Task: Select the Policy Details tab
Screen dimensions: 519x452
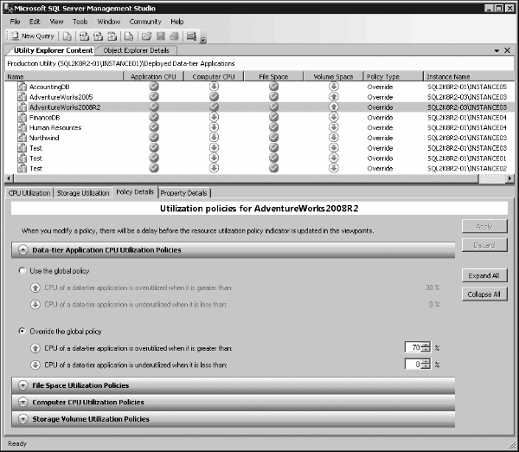Action: tap(135, 192)
